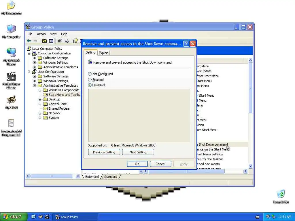
Task: Open the Help menu
Action: (64, 34)
